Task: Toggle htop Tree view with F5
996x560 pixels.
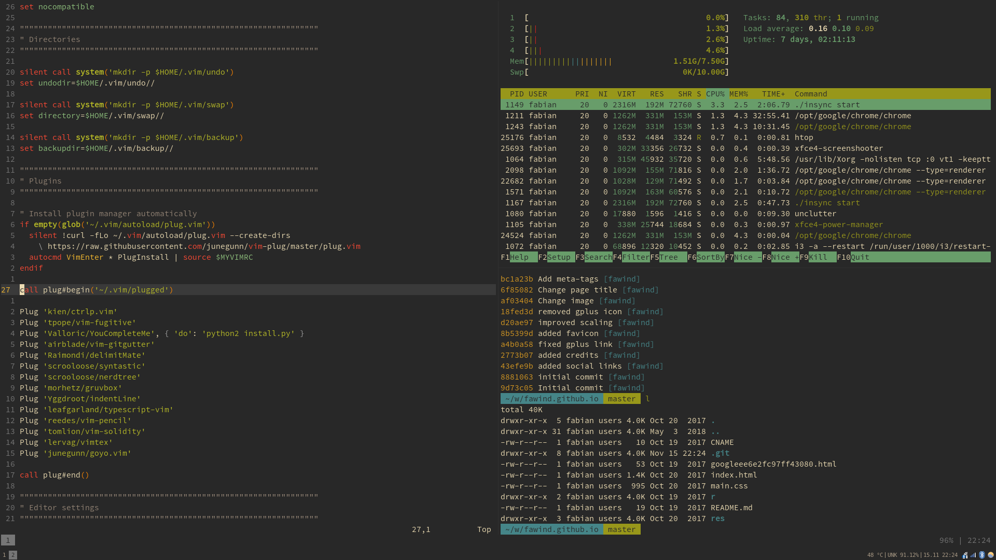Action: tap(669, 257)
